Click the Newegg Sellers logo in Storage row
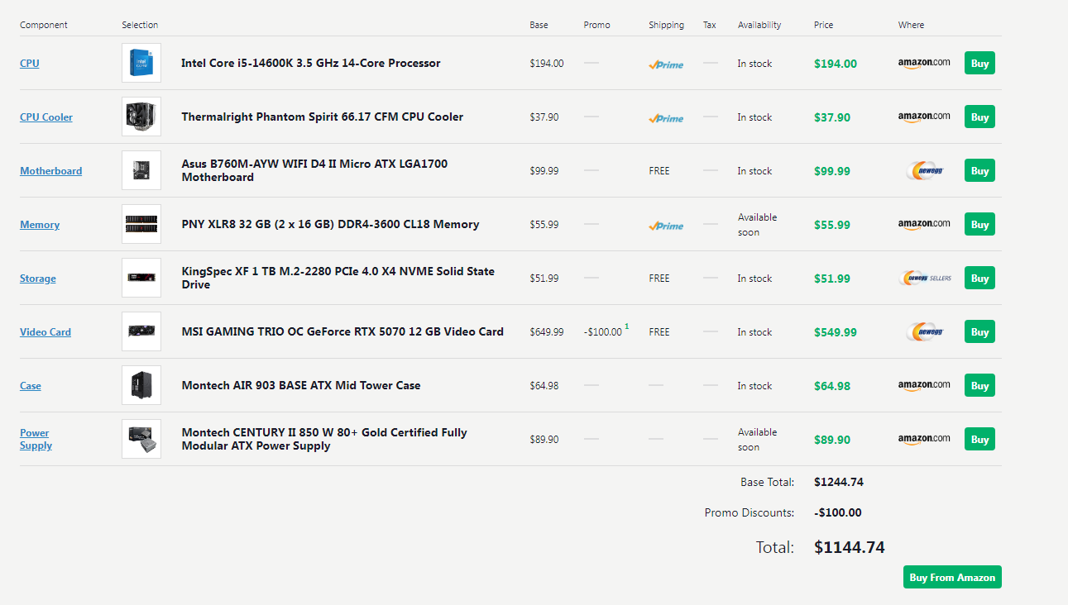Viewport: 1068px width, 605px height. click(925, 279)
